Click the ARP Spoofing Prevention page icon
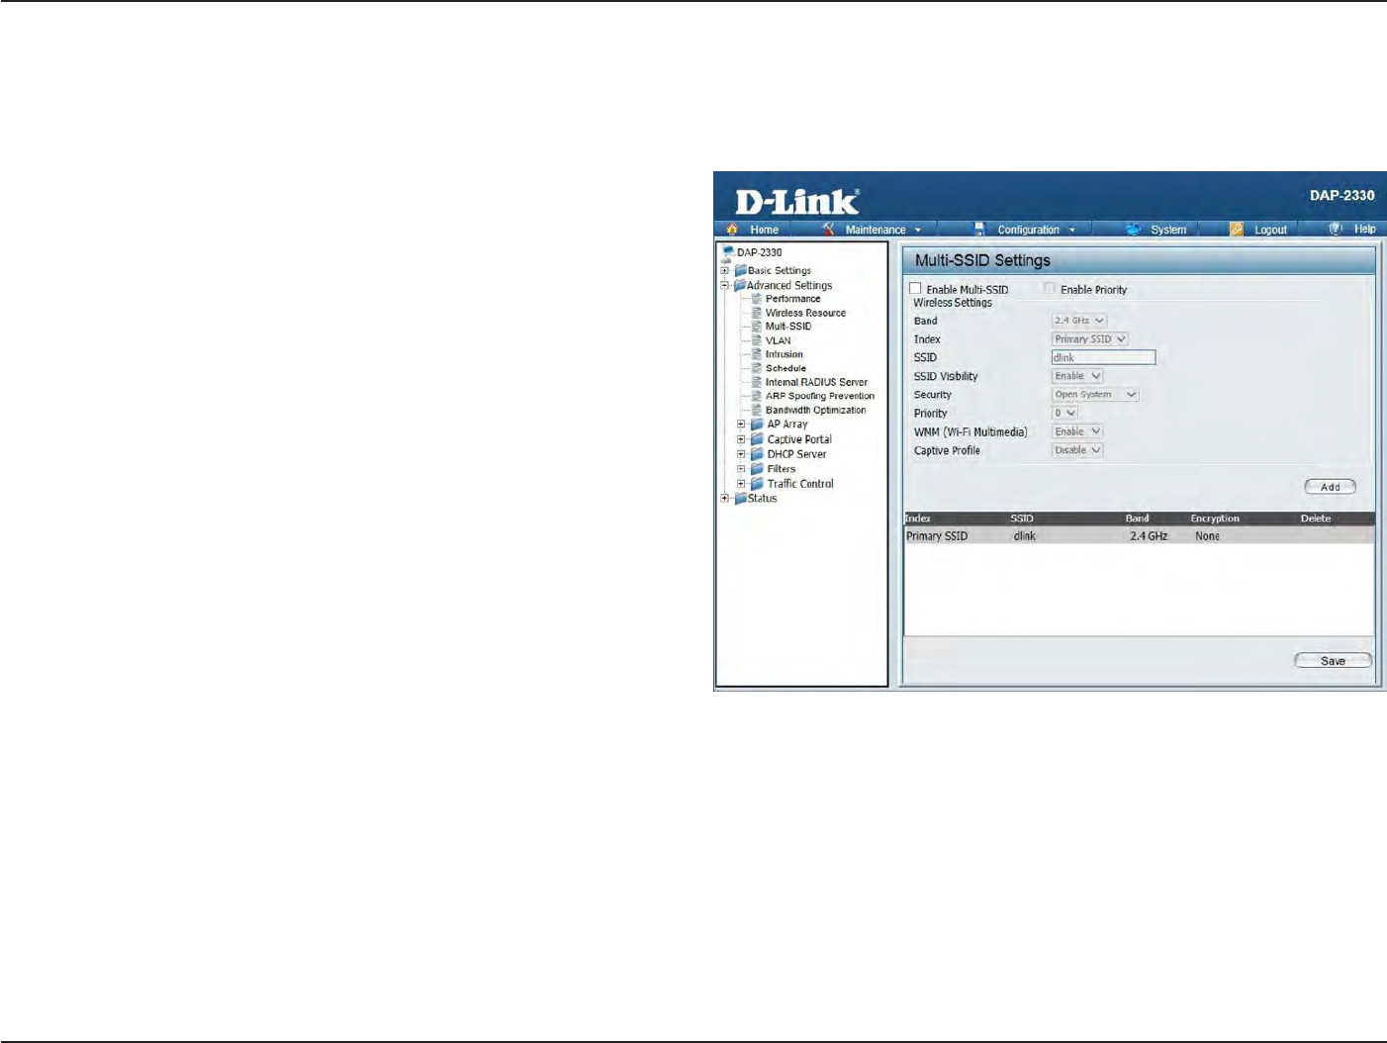 coord(757,396)
